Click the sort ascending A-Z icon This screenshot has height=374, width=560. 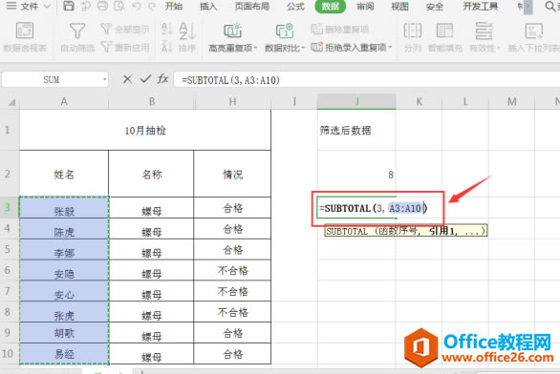coord(167,29)
